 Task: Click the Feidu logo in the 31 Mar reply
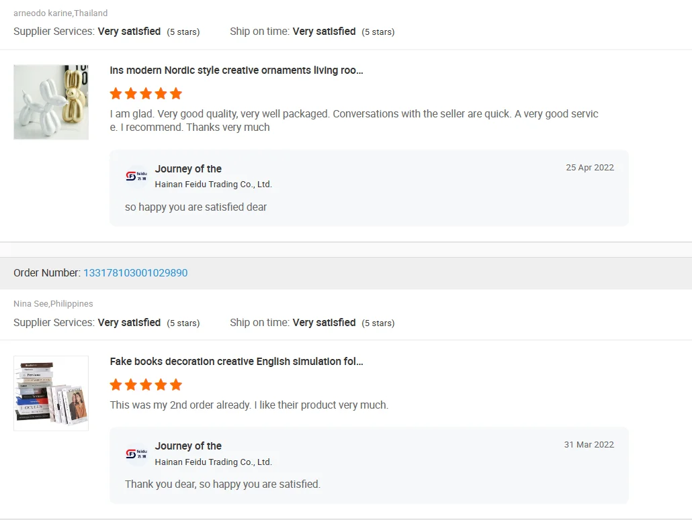(x=136, y=454)
